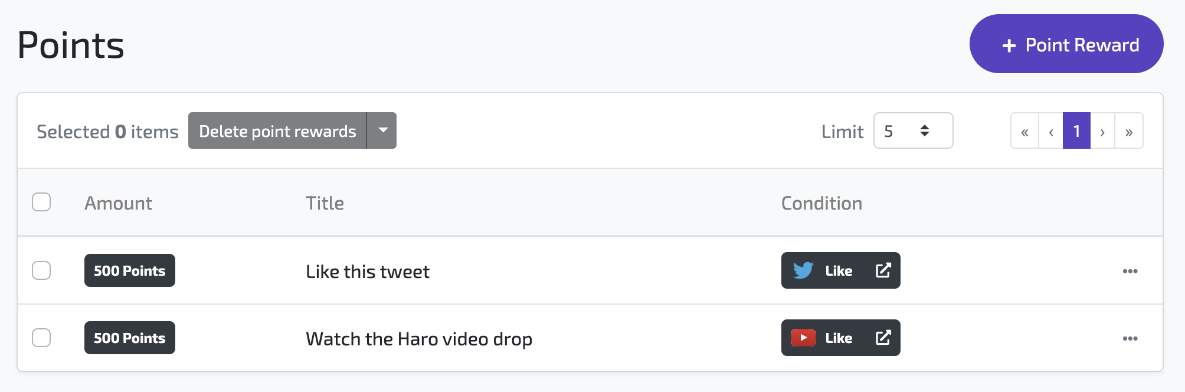
Task: Click the Twitter bird icon
Action: coord(803,270)
